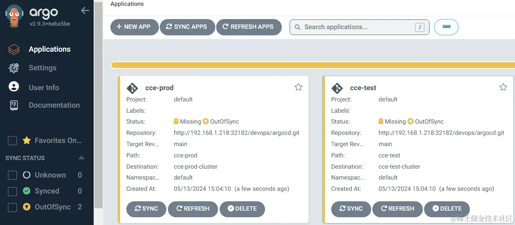Click the Missing ghost icon on cce-prod
This screenshot has height=225, width=515.
(x=176, y=121)
